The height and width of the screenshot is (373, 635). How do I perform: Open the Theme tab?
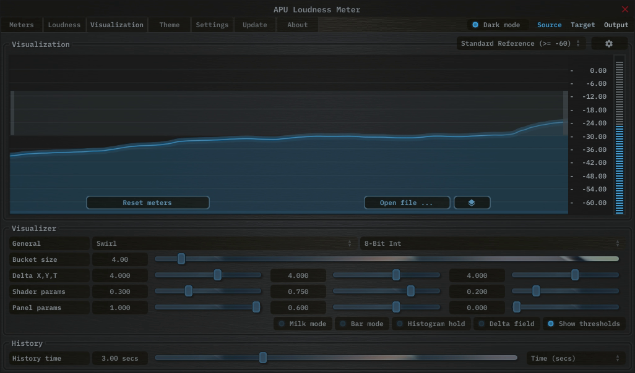tap(169, 25)
